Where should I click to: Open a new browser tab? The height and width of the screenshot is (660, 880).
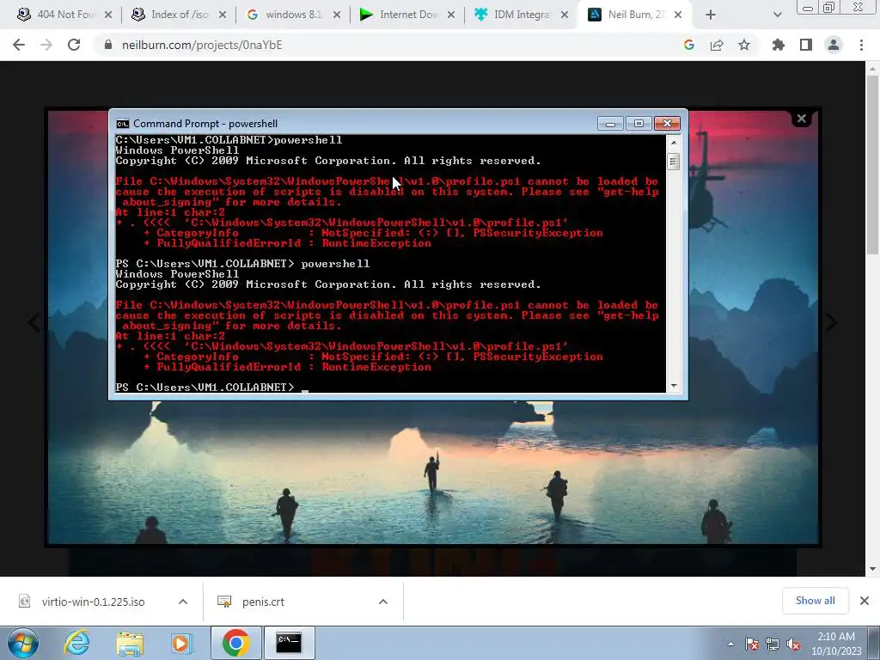coord(711,15)
